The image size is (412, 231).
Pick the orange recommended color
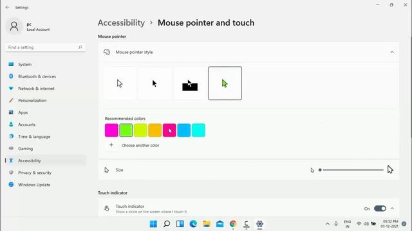point(154,130)
